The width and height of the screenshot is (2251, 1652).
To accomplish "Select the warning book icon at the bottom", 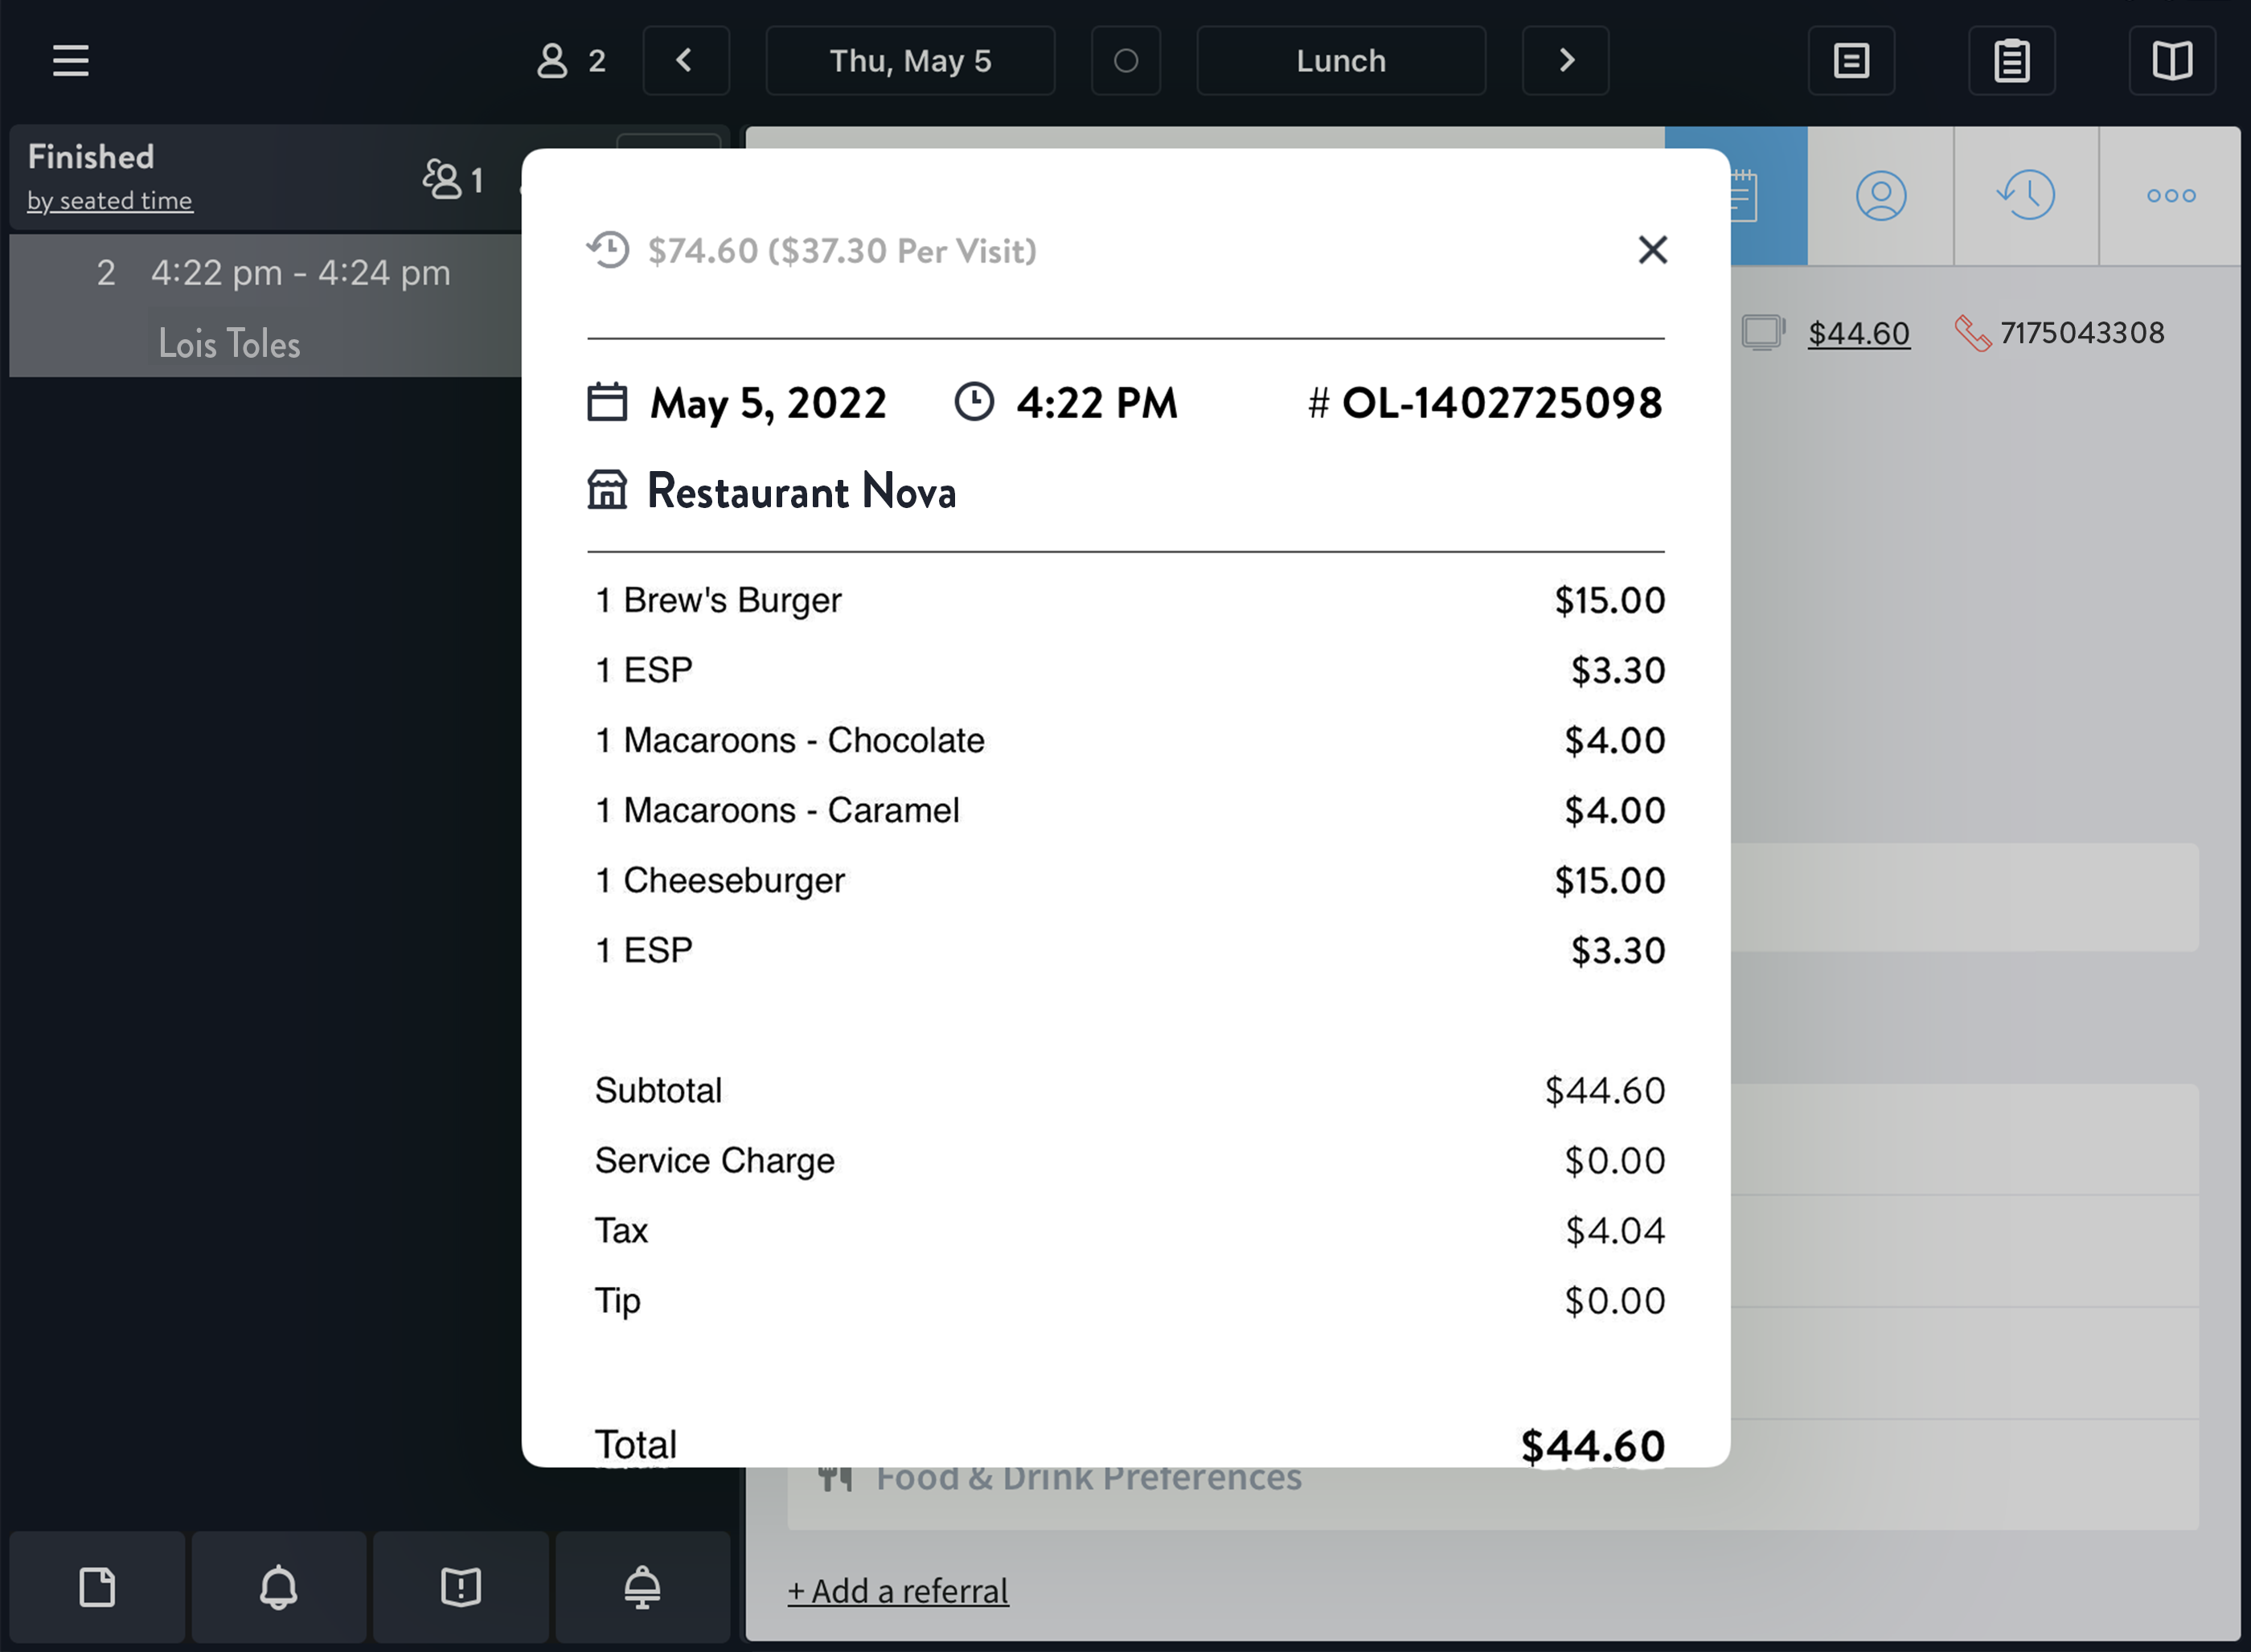I will tap(460, 1587).
